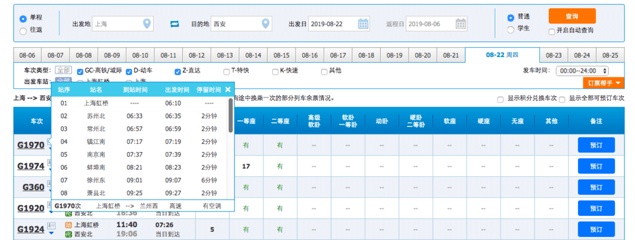Viewport: 635px width, 240px height.
Task: Click the destination location pin icon
Action: 265,24
